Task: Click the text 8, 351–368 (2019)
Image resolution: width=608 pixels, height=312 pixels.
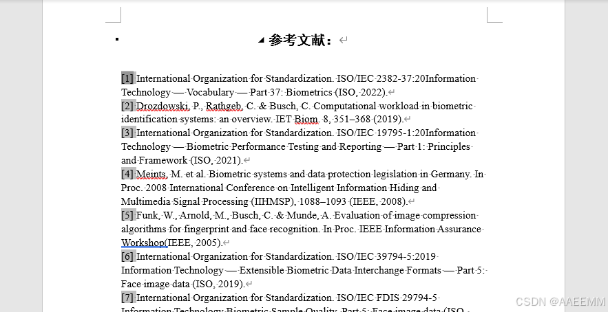Action: point(363,119)
